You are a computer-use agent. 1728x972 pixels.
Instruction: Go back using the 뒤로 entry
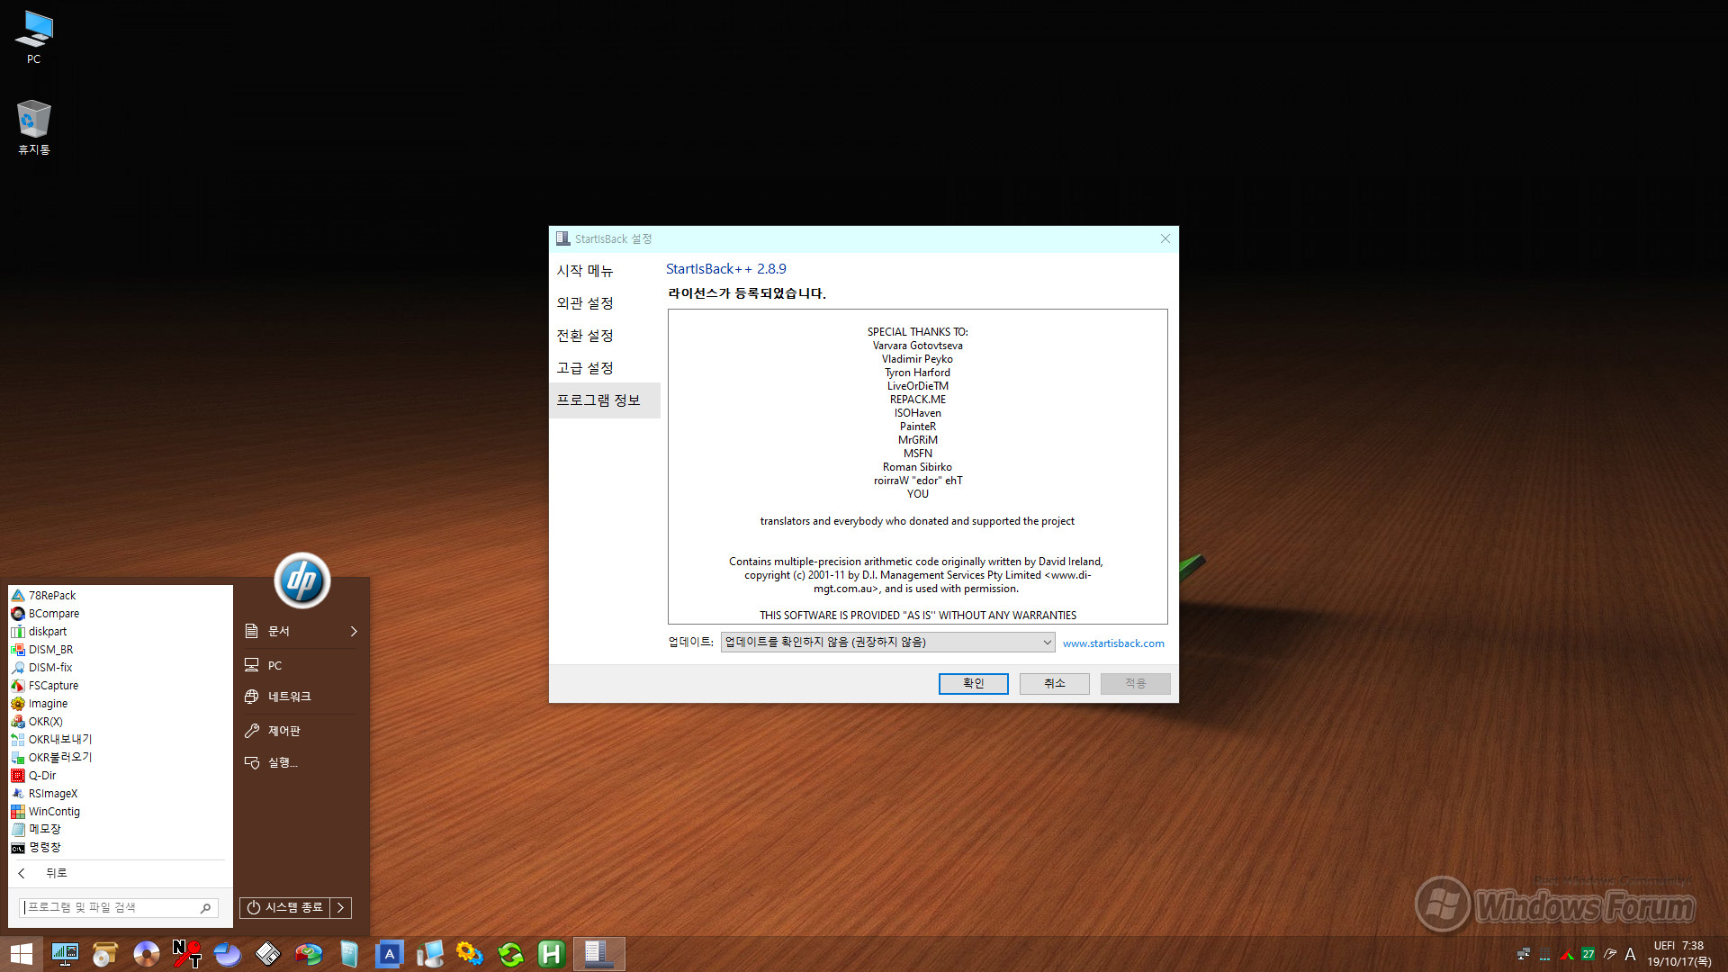56,873
